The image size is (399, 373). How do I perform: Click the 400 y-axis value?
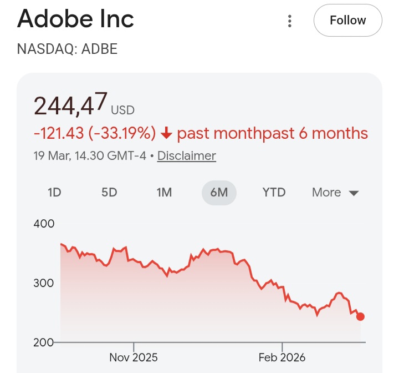[x=44, y=224]
